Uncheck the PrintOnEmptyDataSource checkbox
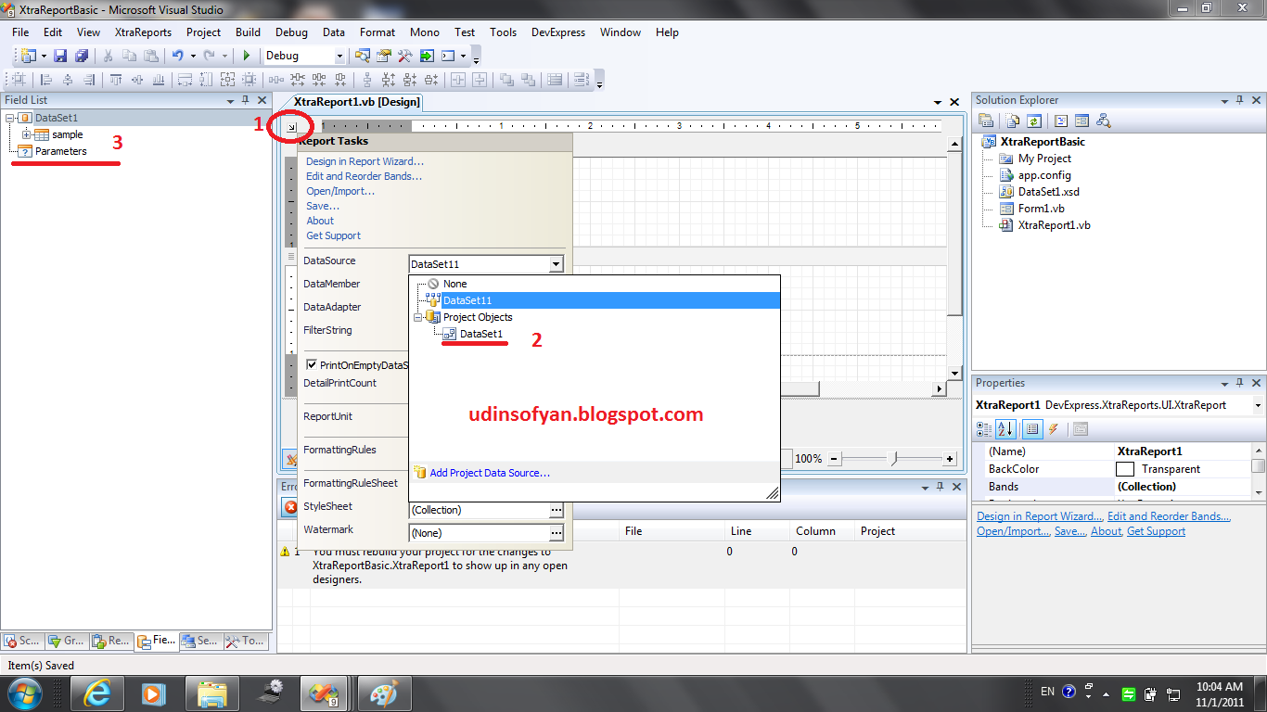1267x712 pixels. [x=314, y=364]
